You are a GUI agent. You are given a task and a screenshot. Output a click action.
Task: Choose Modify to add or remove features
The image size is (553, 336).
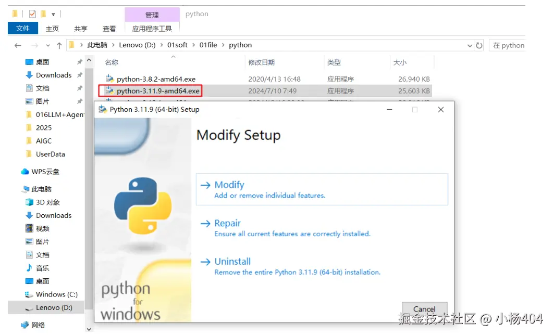(x=322, y=189)
